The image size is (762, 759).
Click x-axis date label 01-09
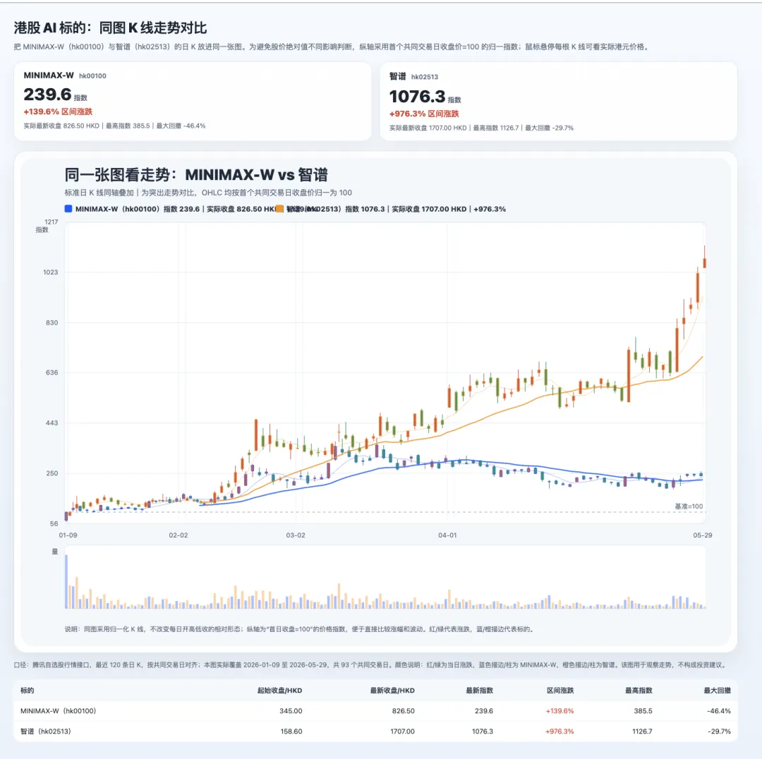click(x=68, y=535)
